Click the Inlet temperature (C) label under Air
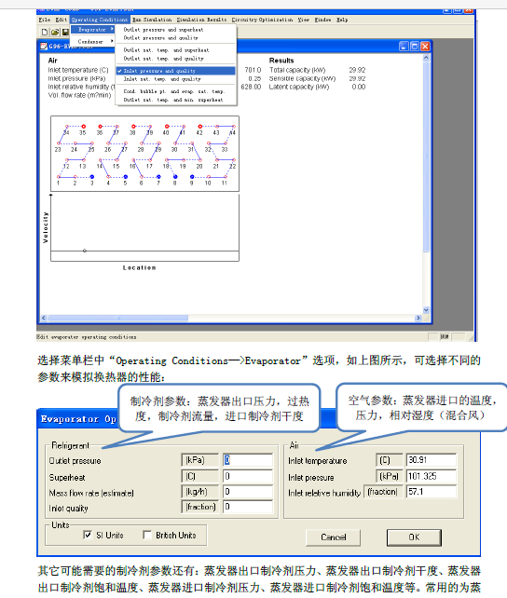Screen dimensions: 507x598 78,70
